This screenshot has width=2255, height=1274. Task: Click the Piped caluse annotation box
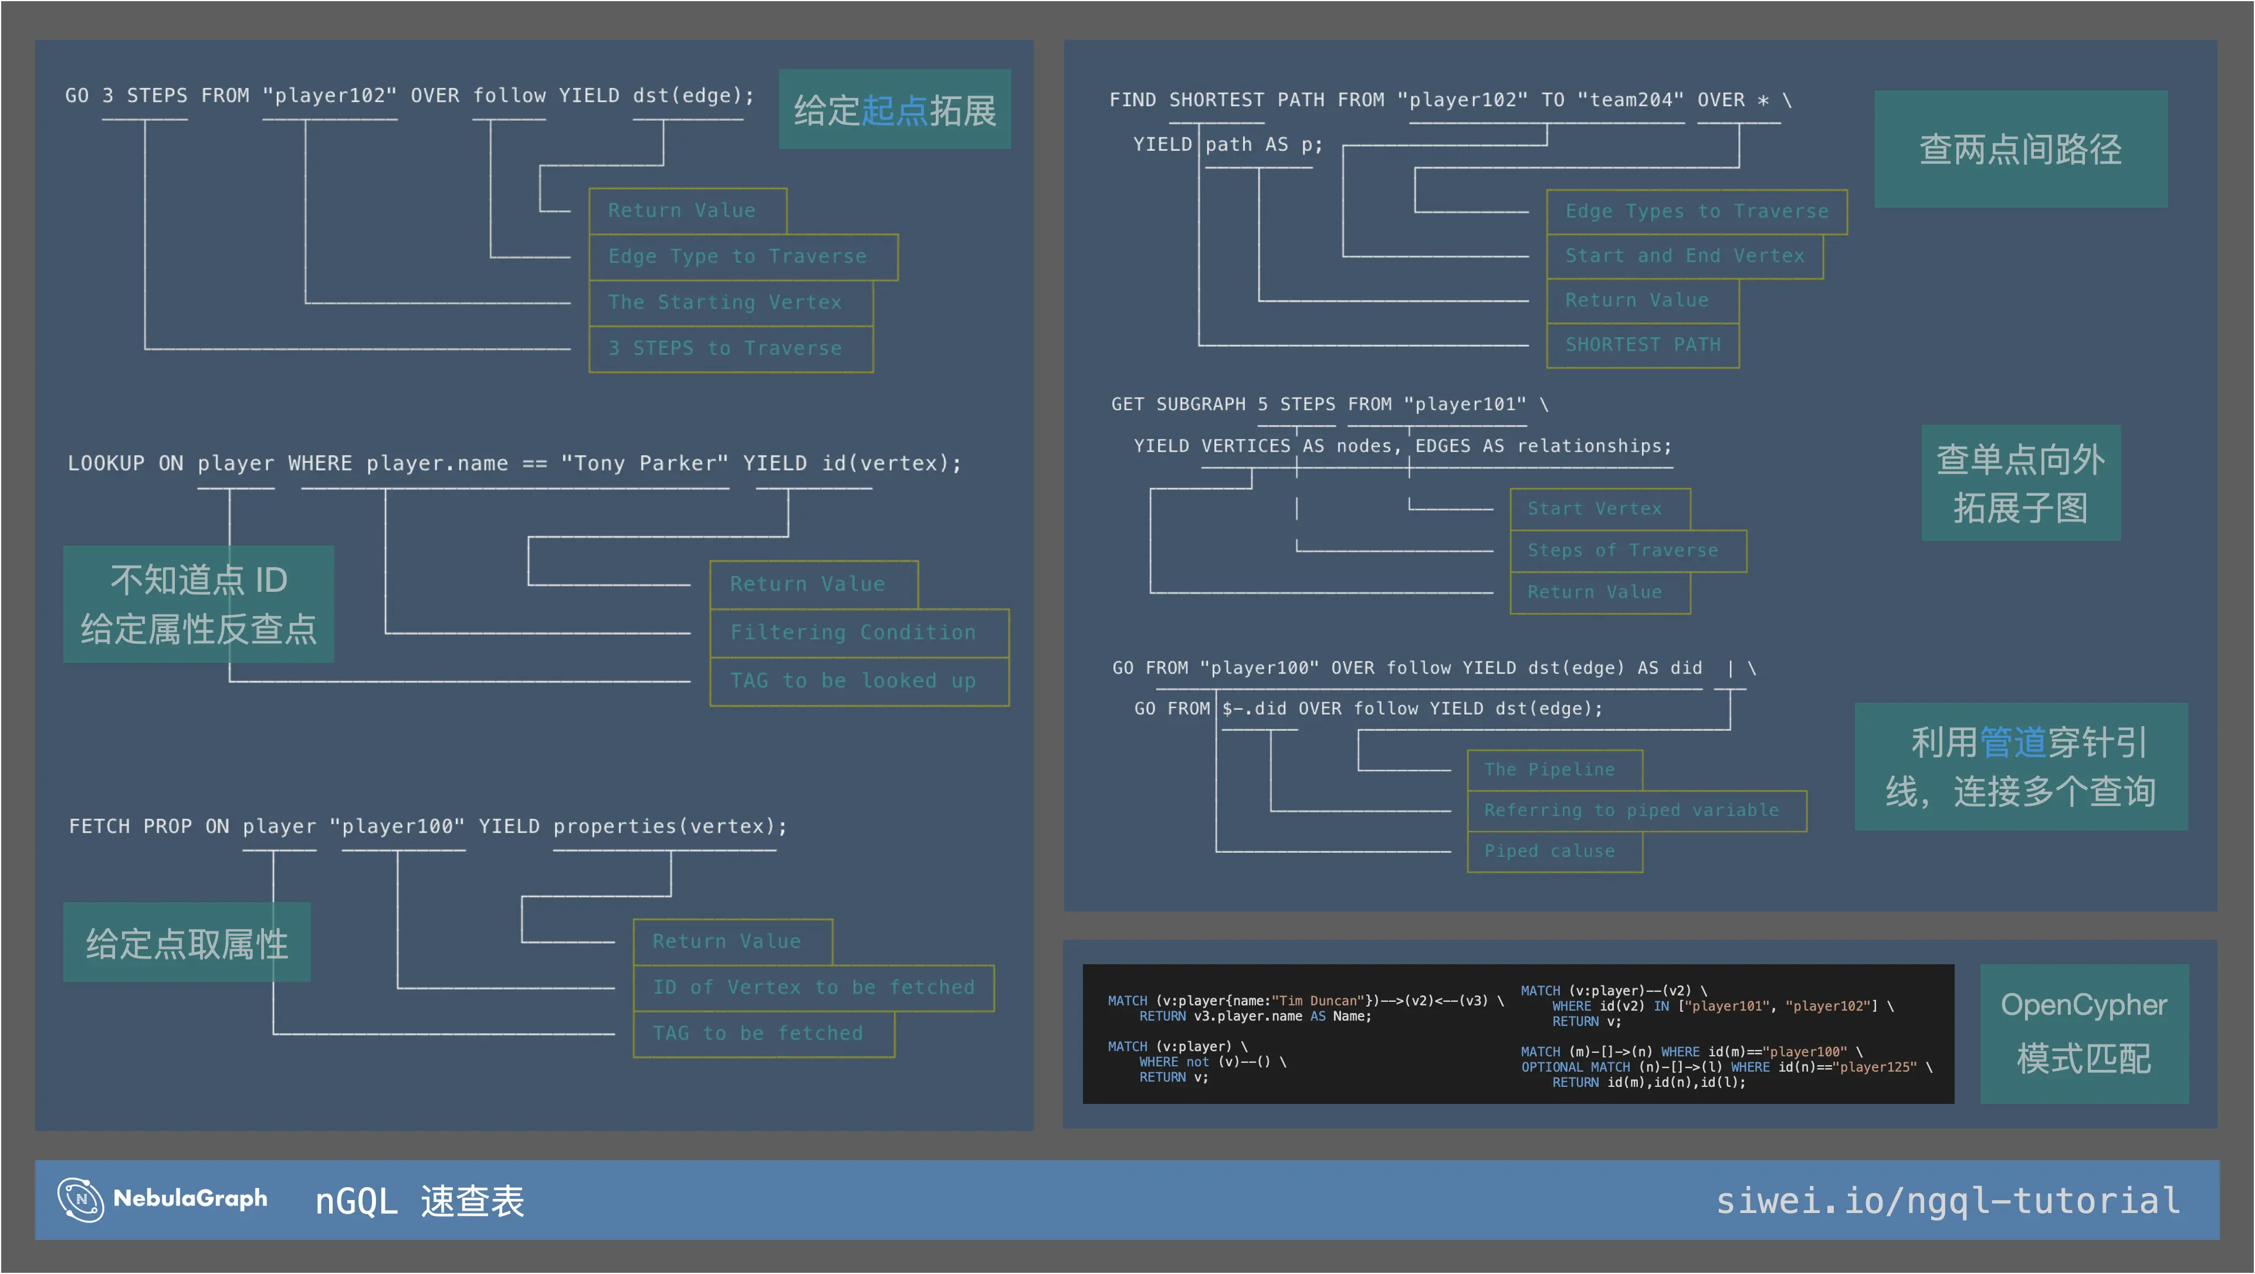click(x=1554, y=851)
